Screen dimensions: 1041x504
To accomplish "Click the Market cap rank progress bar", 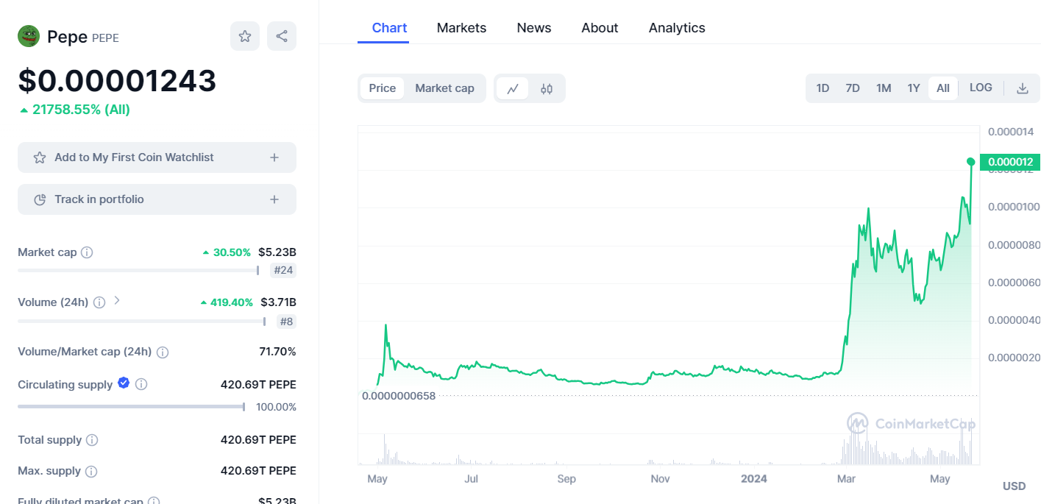I will click(138, 270).
